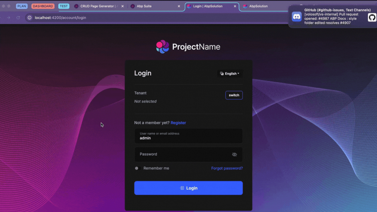
Task: Click the GitHub avatar in notification
Action: 372,17
